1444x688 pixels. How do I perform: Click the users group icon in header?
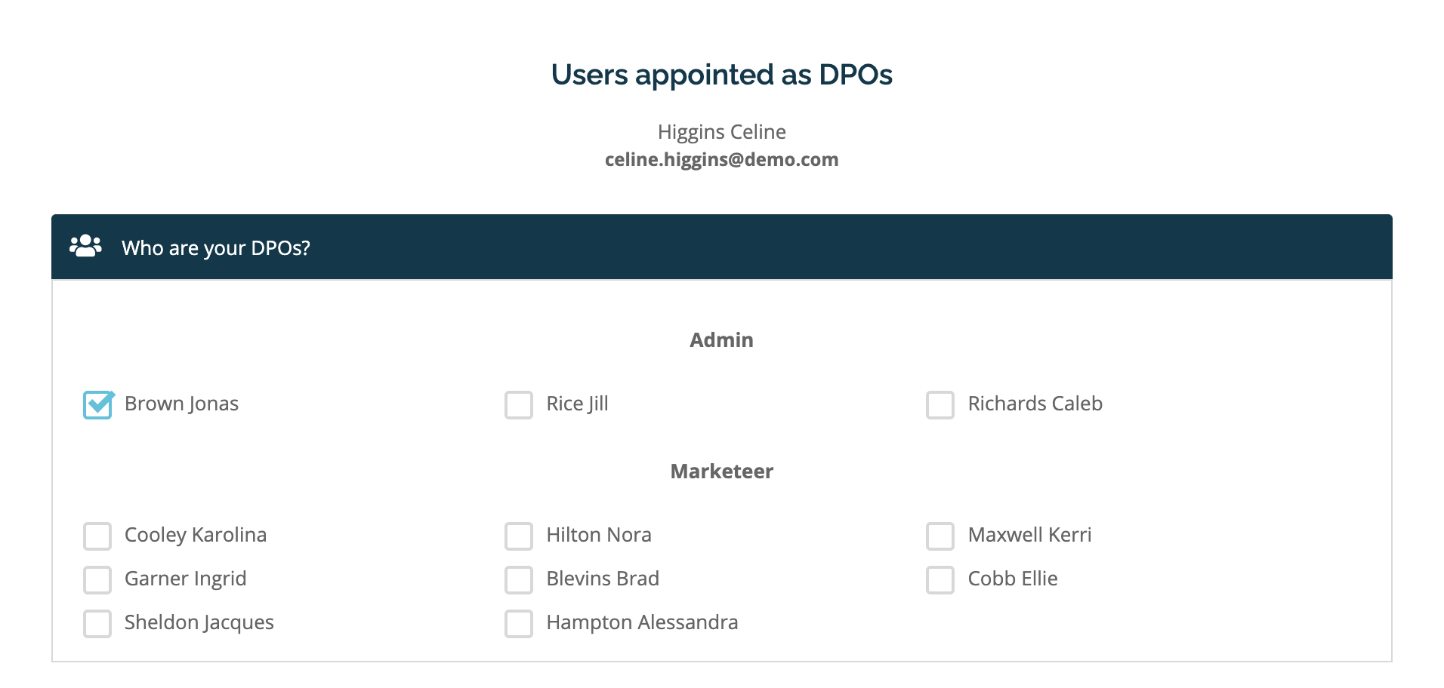coord(85,247)
